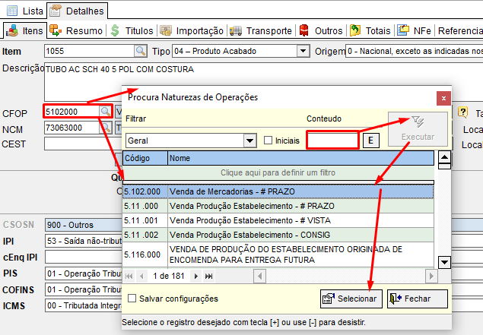Expand the Tipo product type dropdown
Screen dimensions: 483x335
point(303,51)
